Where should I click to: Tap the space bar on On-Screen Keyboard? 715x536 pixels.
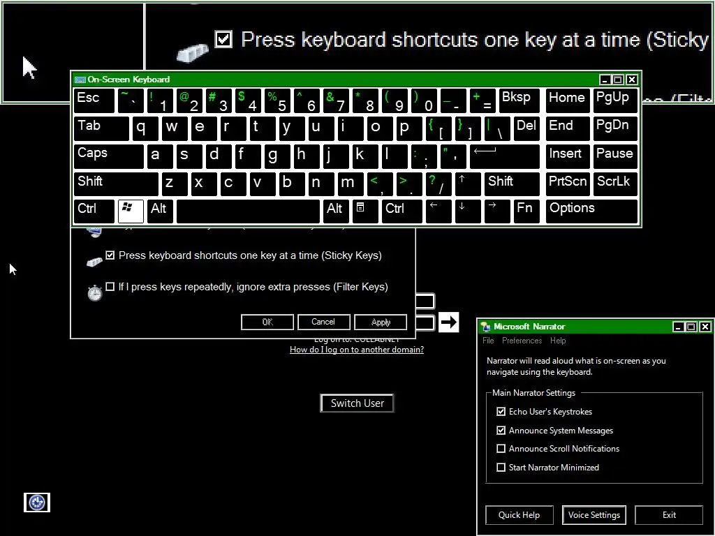248,211
